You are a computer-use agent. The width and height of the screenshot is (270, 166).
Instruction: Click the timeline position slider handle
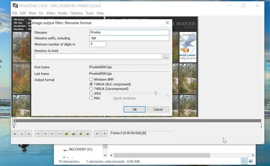[14, 121]
